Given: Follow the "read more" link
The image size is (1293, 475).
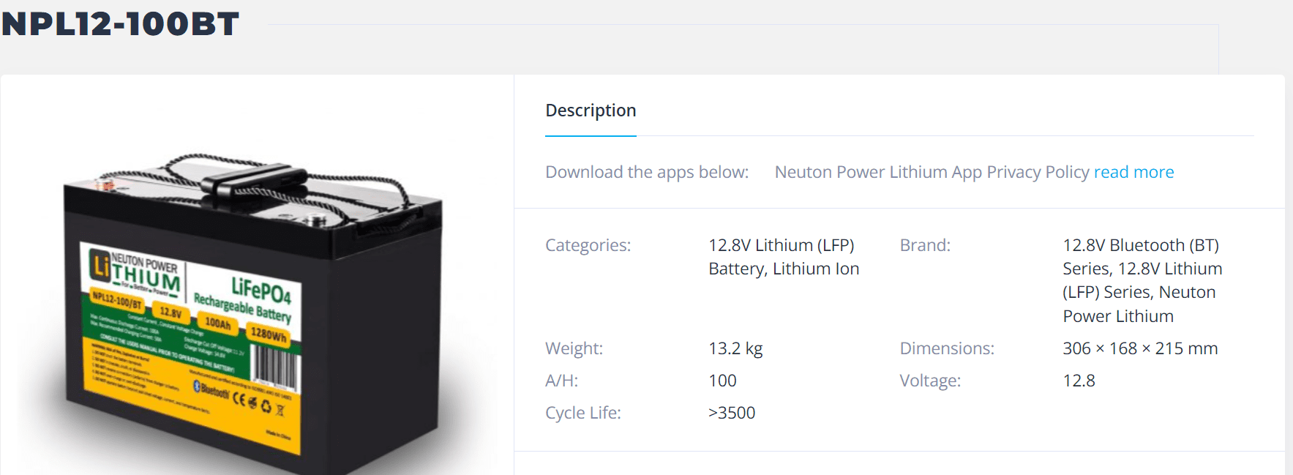Looking at the screenshot, I should [1133, 172].
